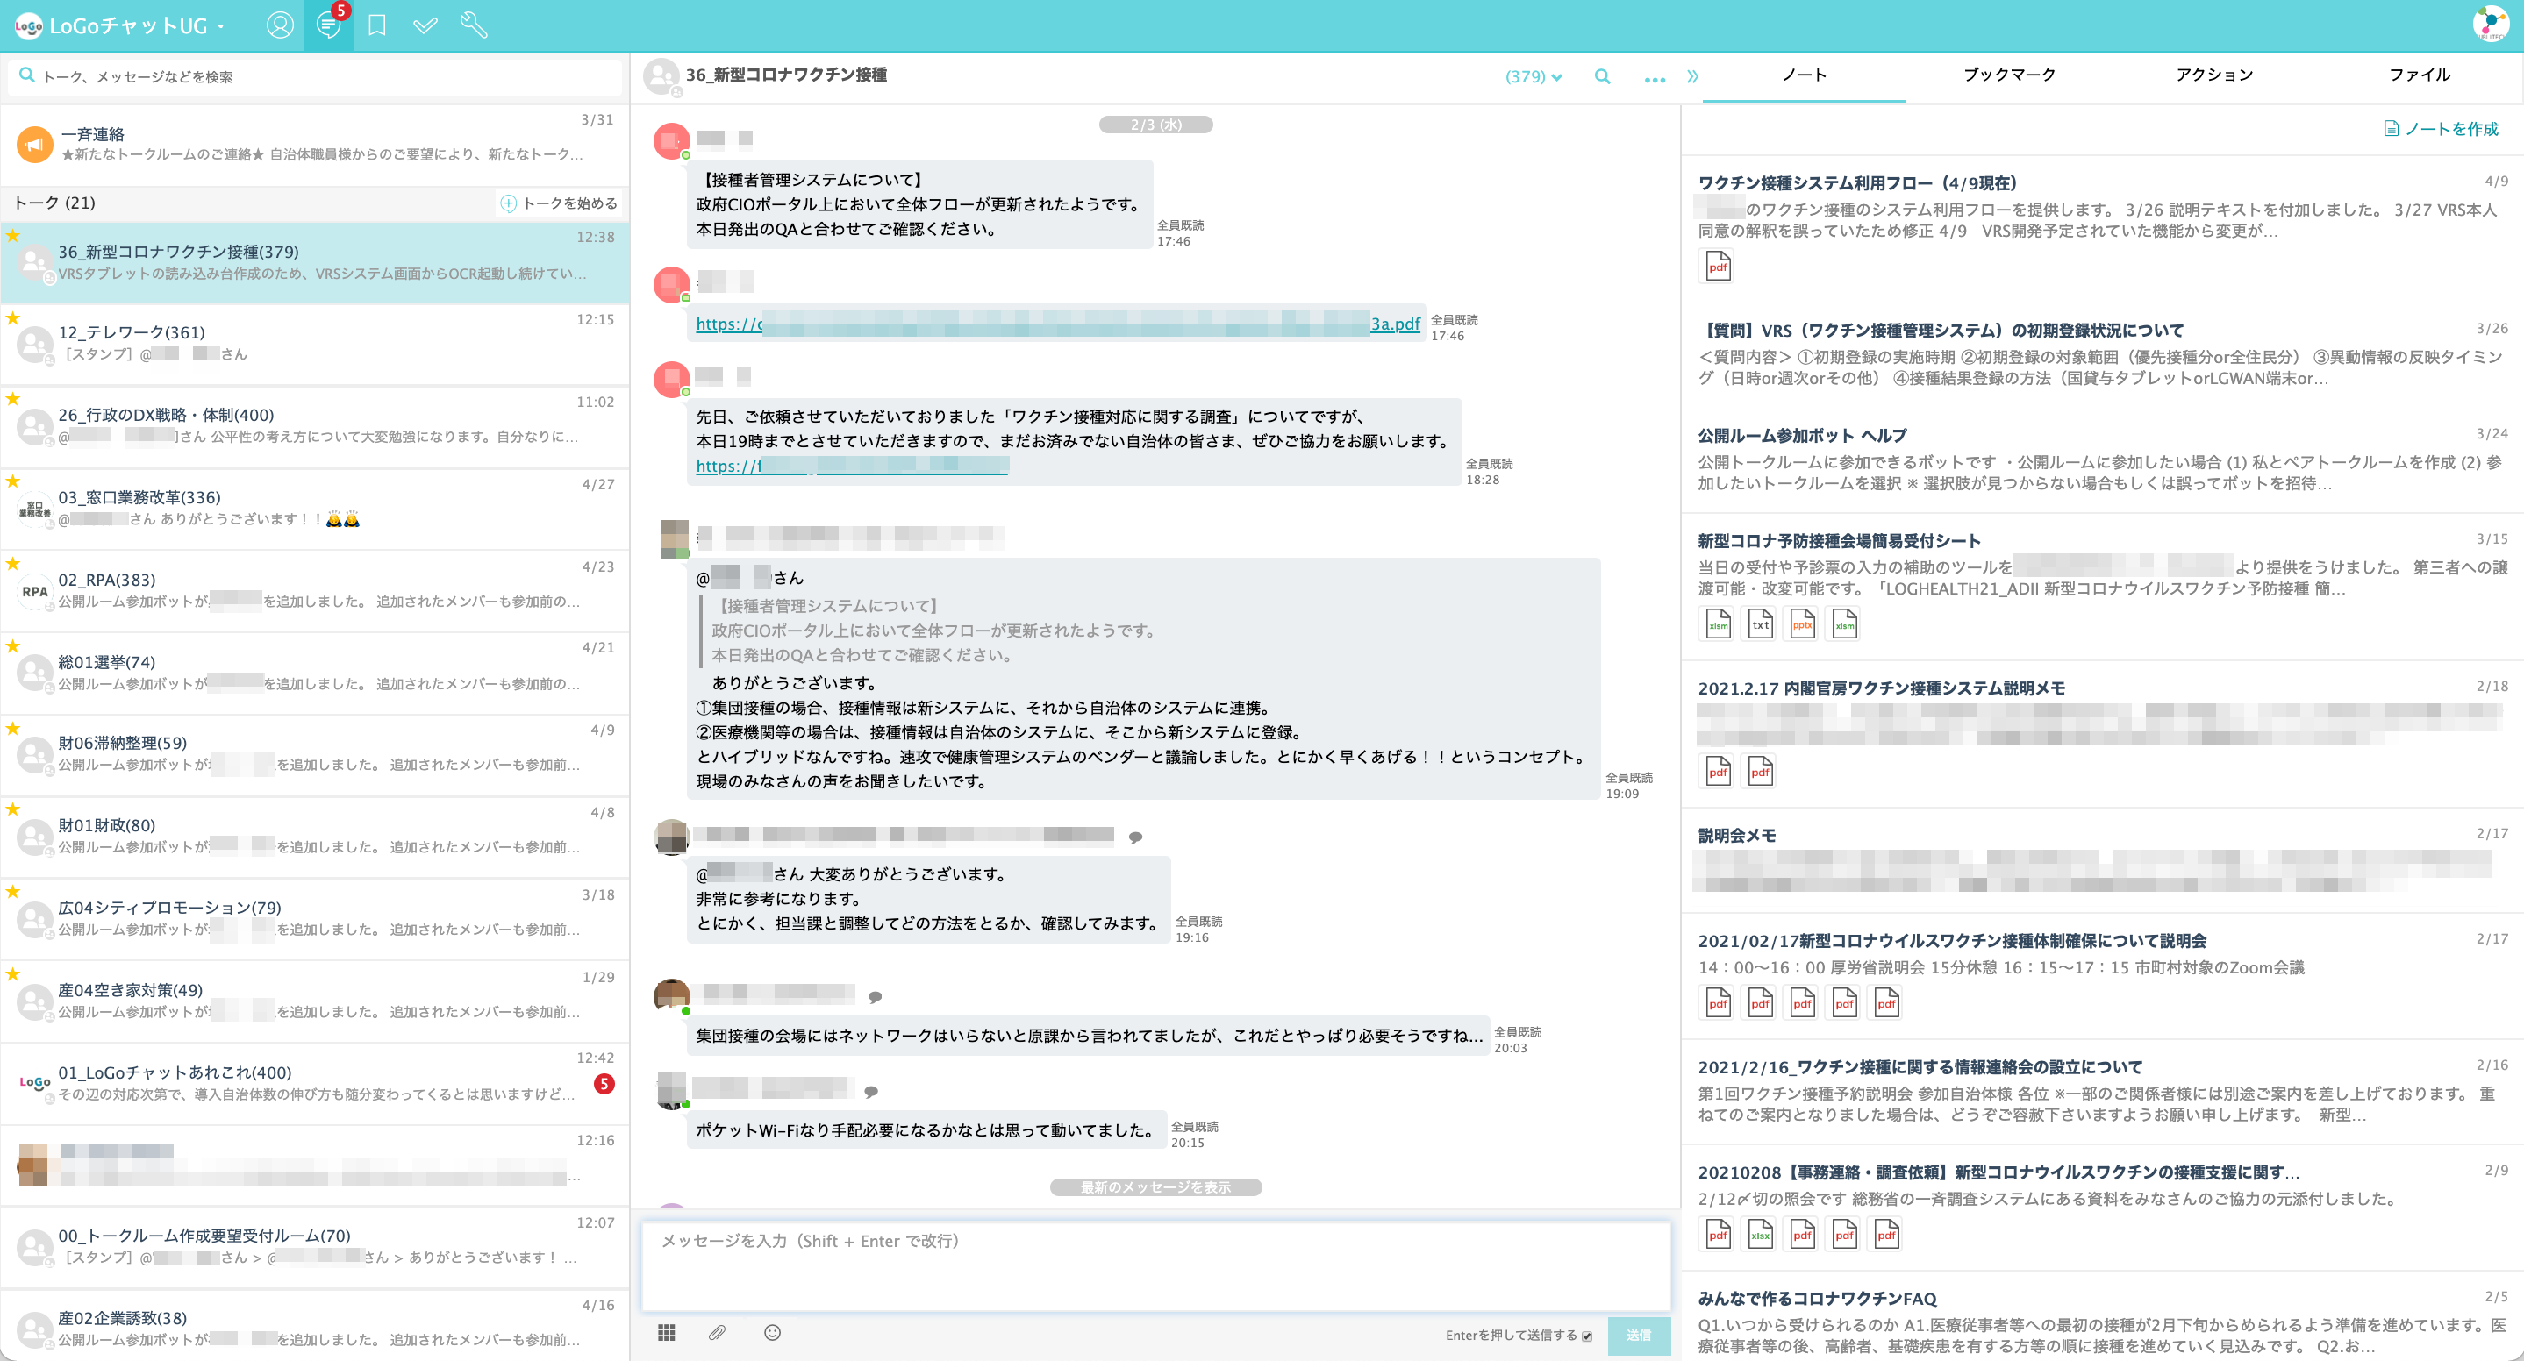The height and width of the screenshot is (1361, 2524).
Task: Click the profile avatar at top right
Action: click(2490, 25)
